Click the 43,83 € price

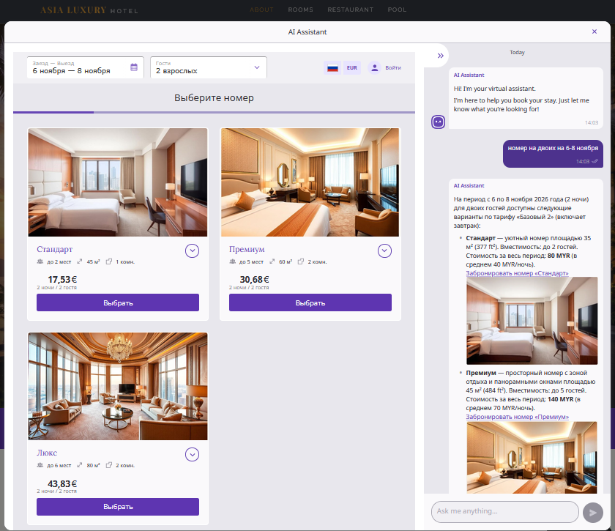pos(62,483)
